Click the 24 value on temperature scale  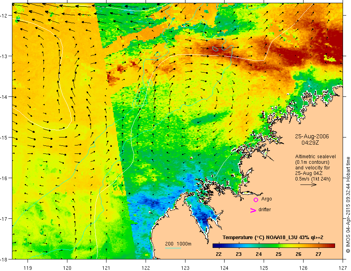coord(258,254)
